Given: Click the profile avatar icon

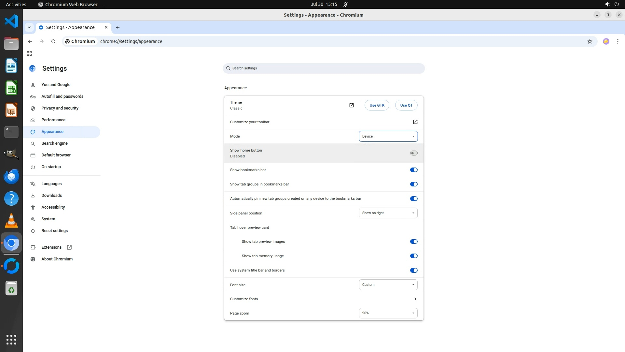Looking at the screenshot, I should (606, 41).
